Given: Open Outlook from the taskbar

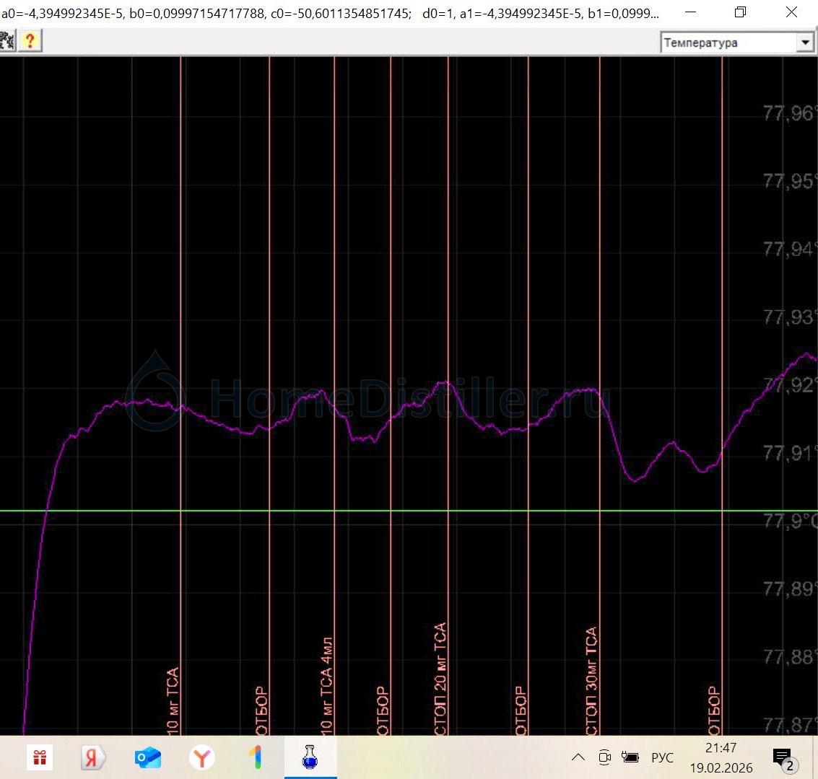Looking at the screenshot, I should pos(147,758).
